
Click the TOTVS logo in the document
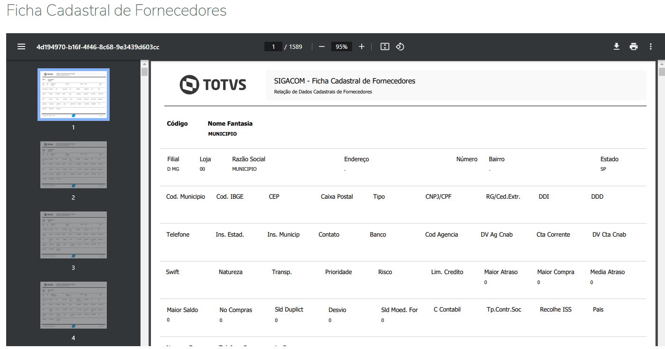pos(213,85)
